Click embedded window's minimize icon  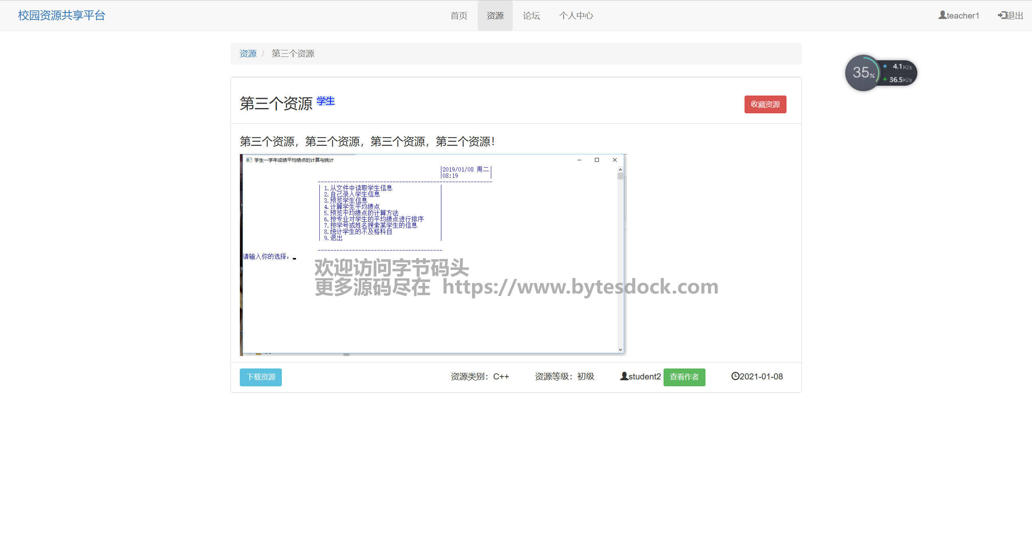point(579,160)
